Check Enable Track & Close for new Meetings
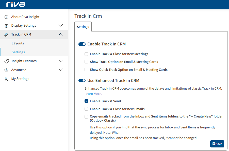Image resolution: width=229 pixels, height=151 pixels. [86, 54]
